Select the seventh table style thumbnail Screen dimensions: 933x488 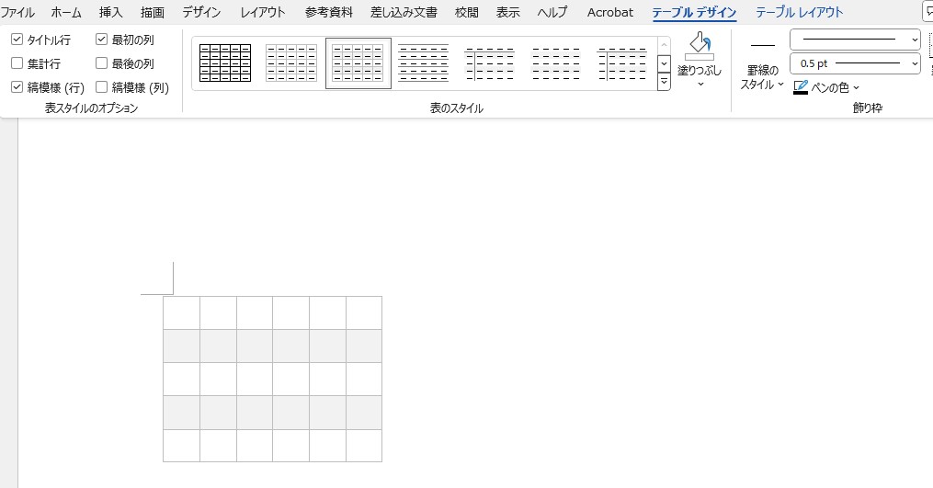622,63
